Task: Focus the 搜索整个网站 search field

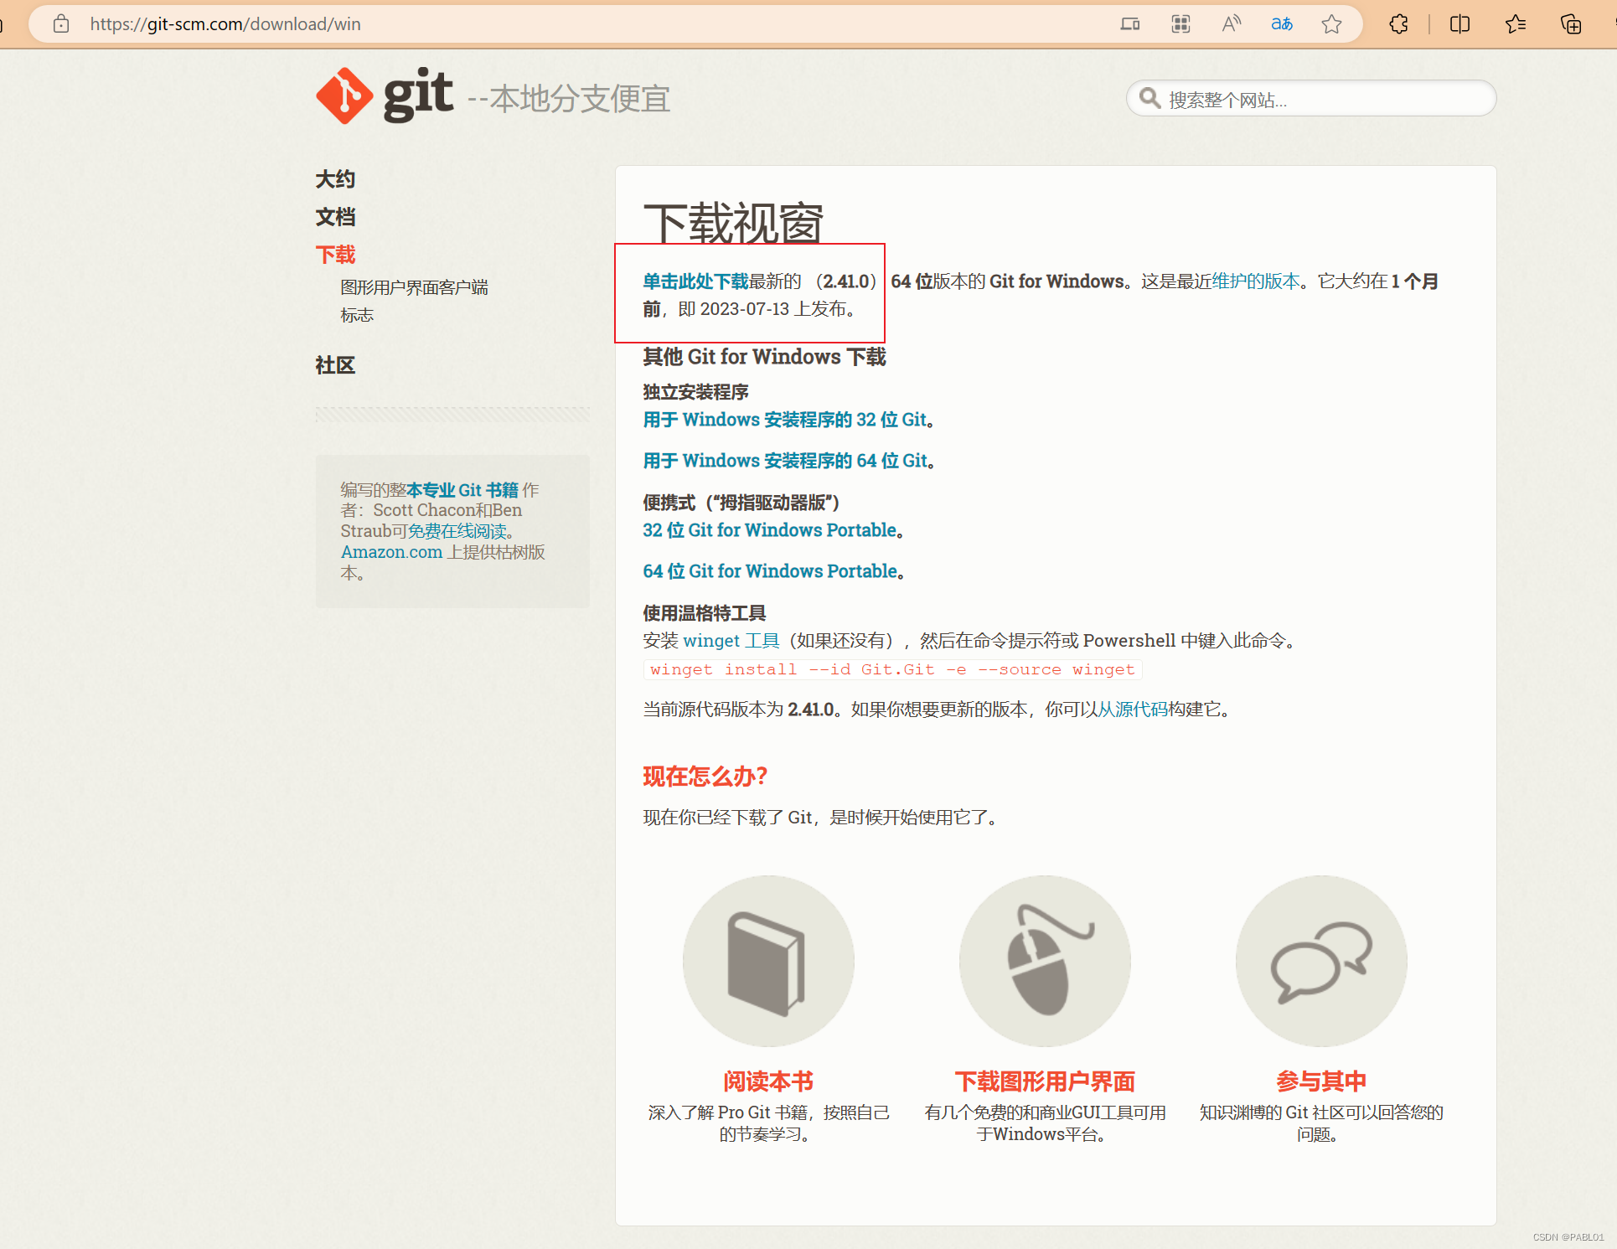Action: (x=1311, y=99)
